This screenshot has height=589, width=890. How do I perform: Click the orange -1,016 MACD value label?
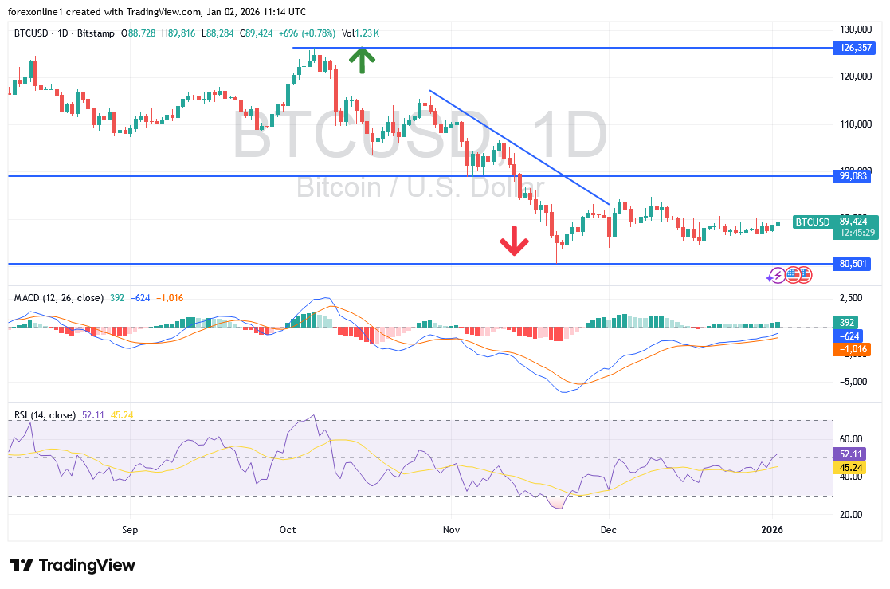pyautogui.click(x=853, y=349)
